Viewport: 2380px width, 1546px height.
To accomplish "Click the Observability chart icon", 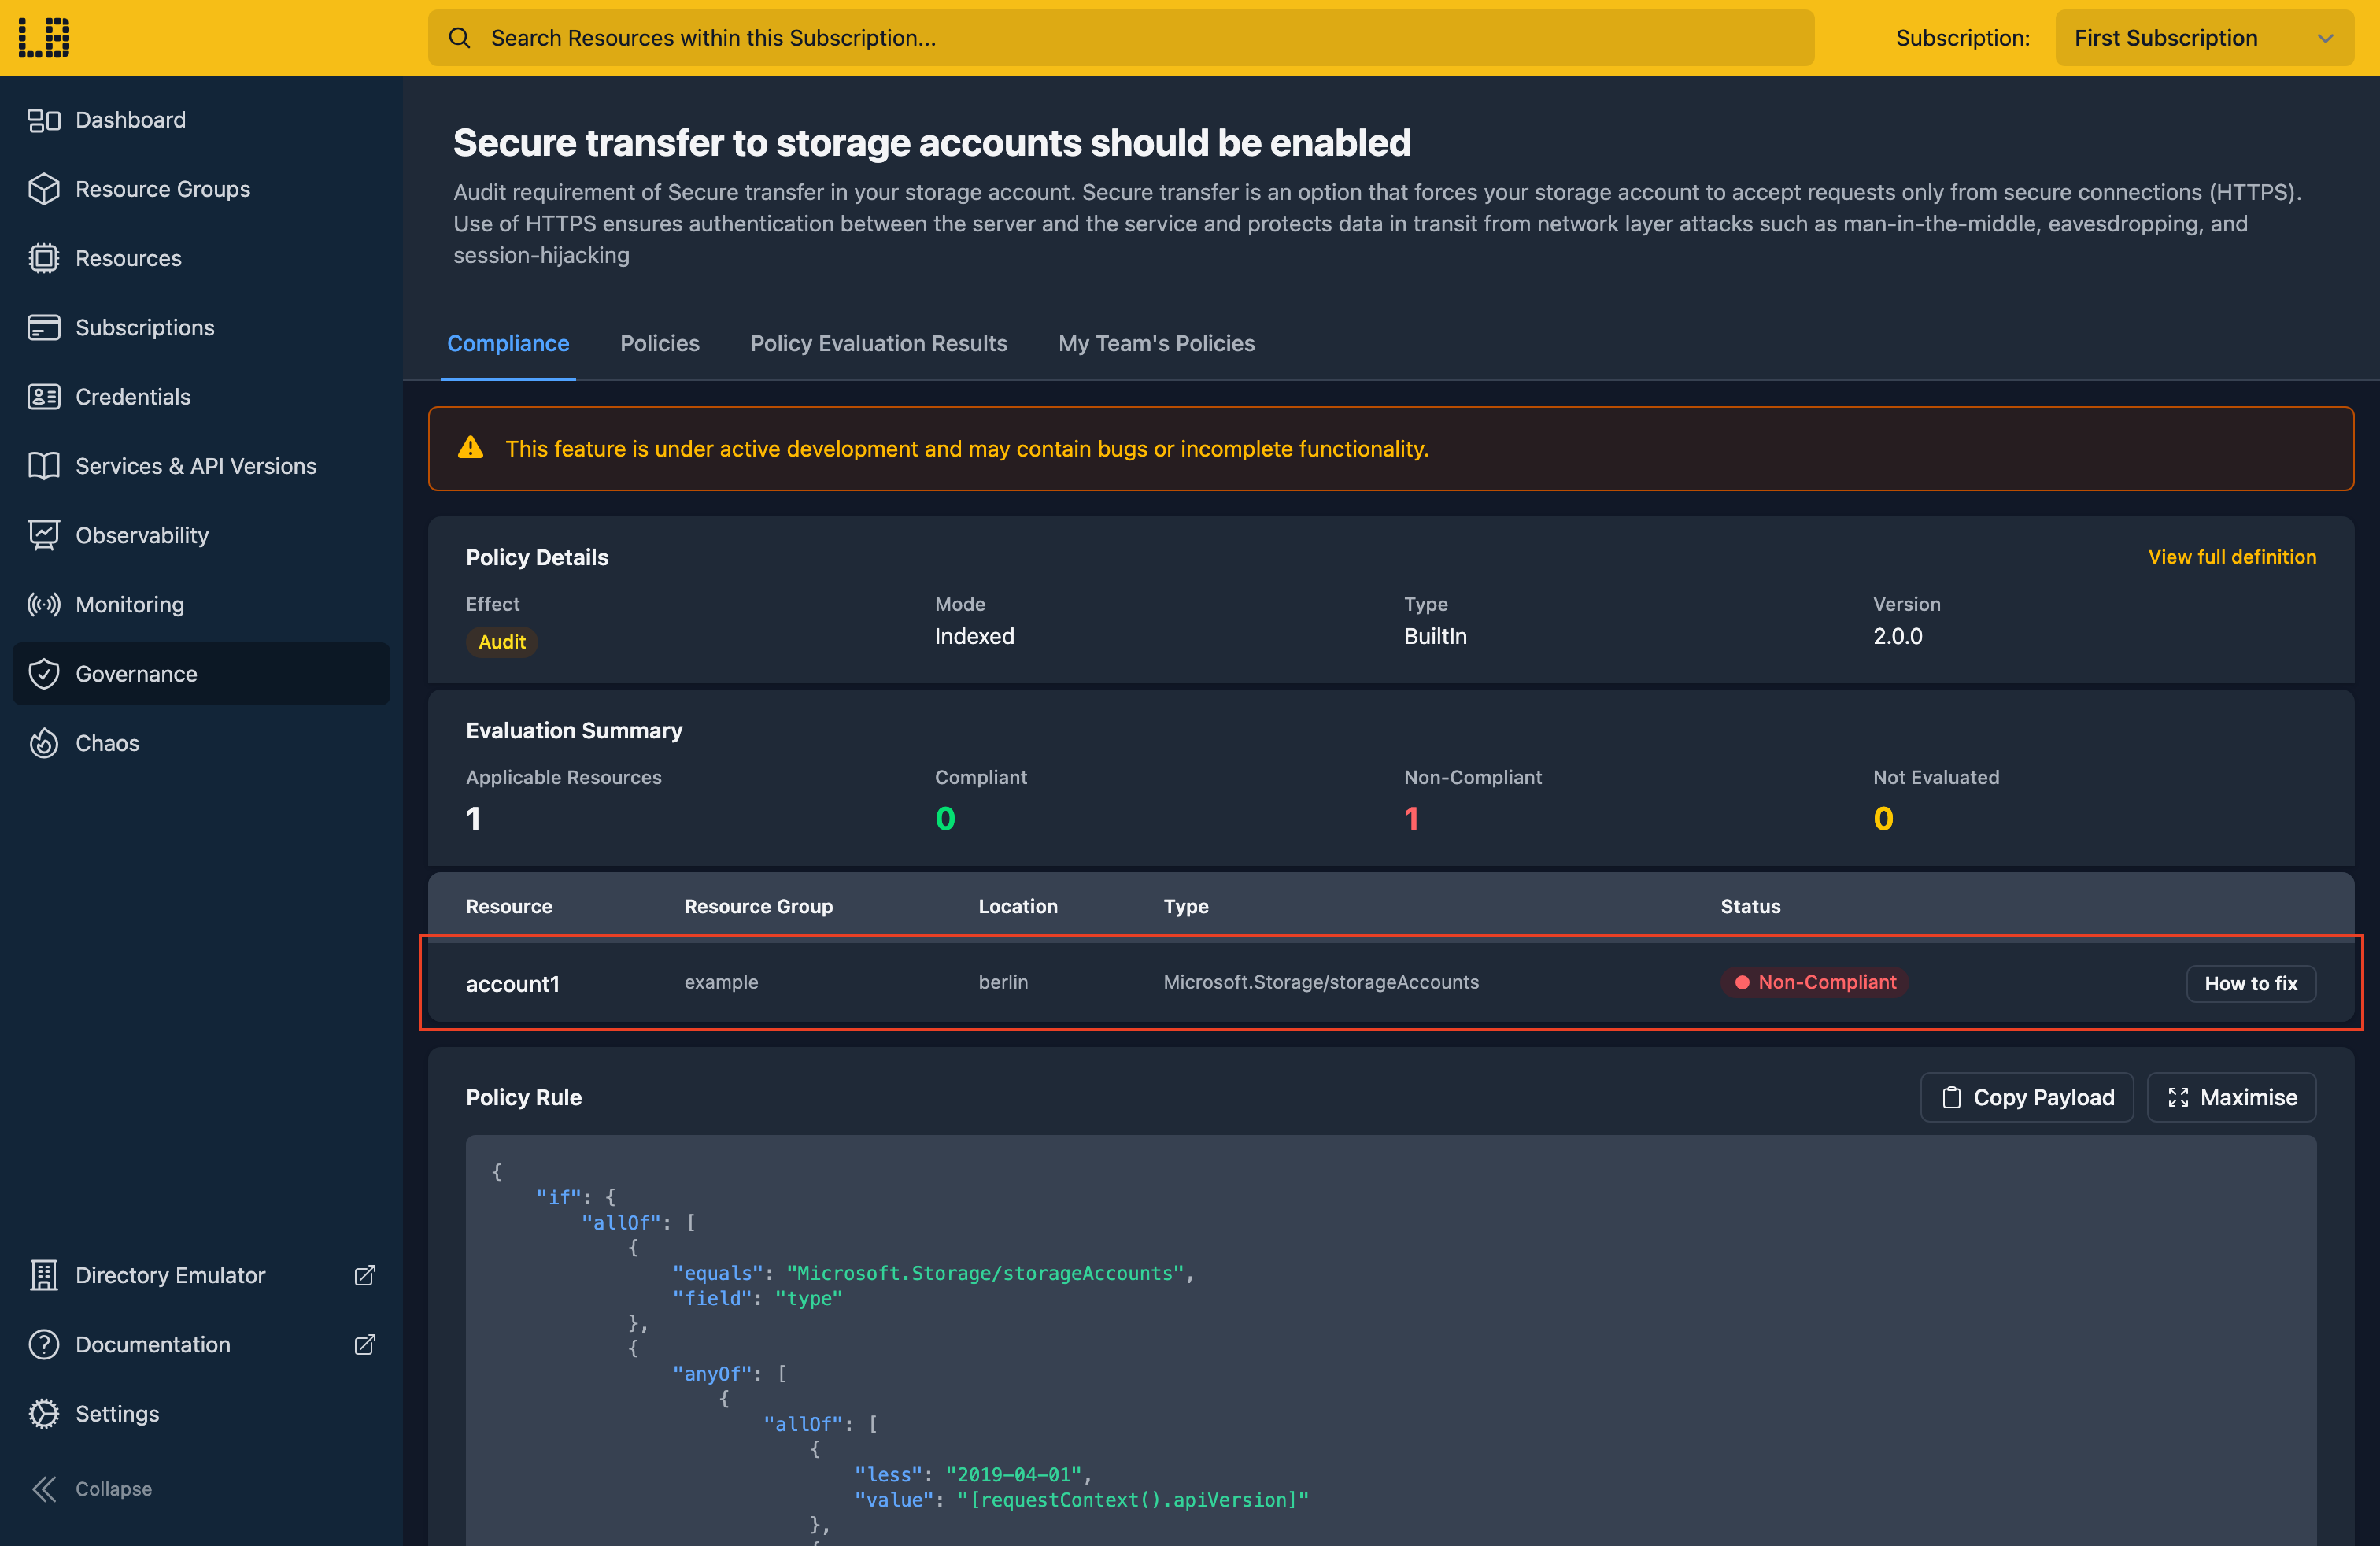I will point(44,535).
